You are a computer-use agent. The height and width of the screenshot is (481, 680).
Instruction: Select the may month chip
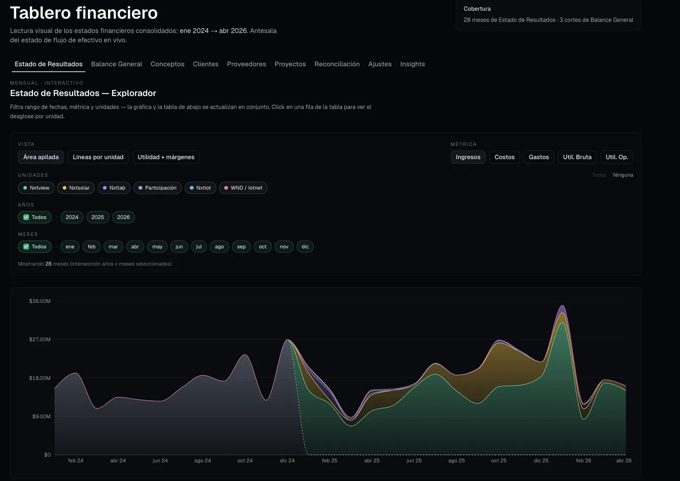point(157,246)
